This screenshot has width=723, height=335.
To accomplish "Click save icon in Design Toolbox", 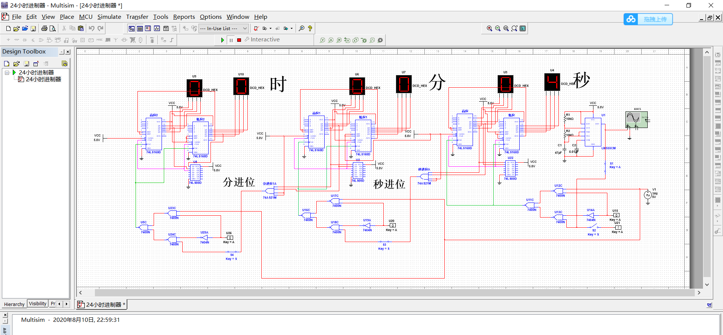I will tap(26, 64).
